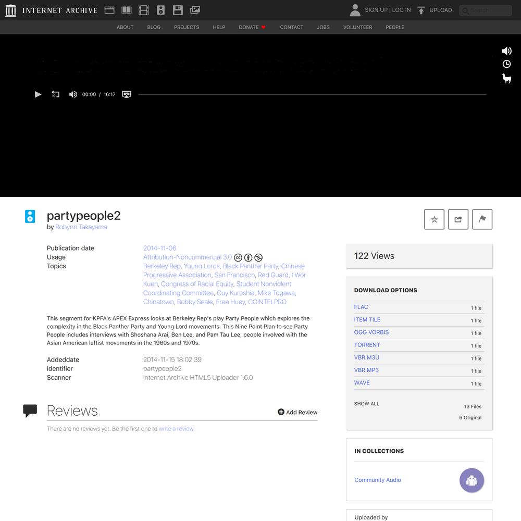This screenshot has height=521, width=521.
Task: Open the Web (Wayback) media icon
Action: (109, 10)
